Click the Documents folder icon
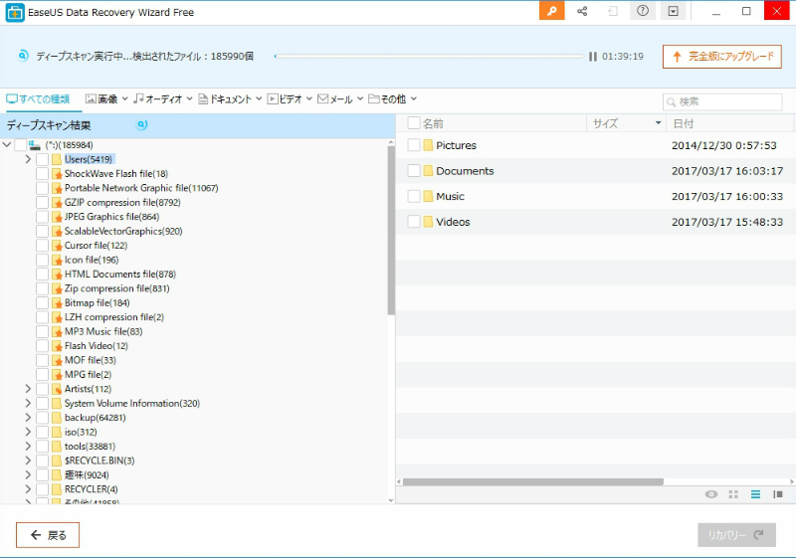This screenshot has width=796, height=558. click(x=428, y=170)
